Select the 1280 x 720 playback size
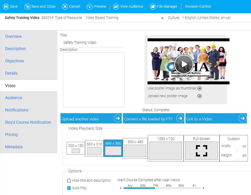 pos(166,148)
